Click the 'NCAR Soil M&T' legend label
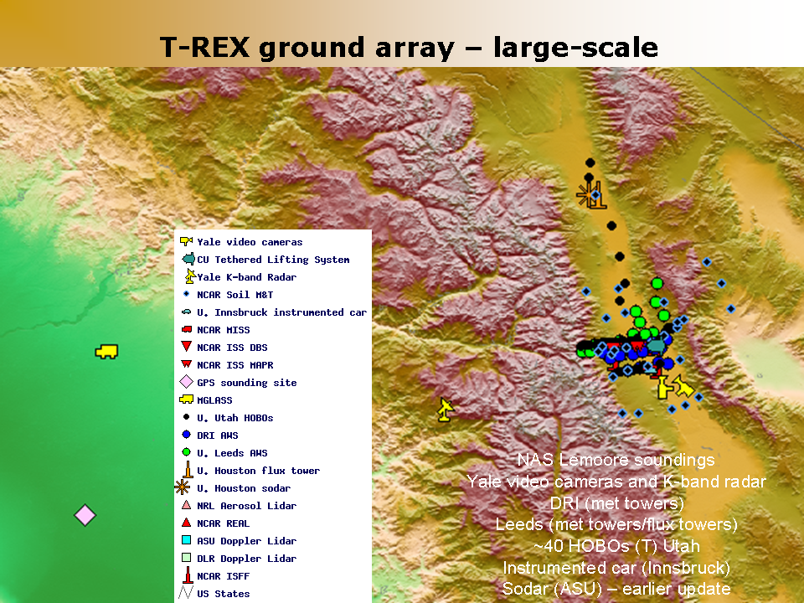Viewport: 804px width, 603px height. (x=234, y=295)
